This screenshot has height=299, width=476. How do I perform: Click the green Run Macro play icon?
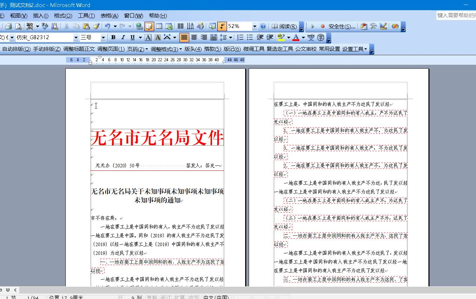click(x=313, y=26)
